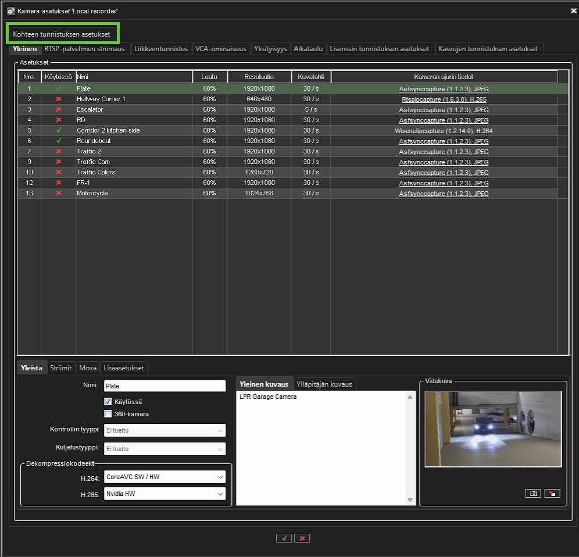579x557 pixels.
Task: Click the green check status for Roundabout
Action: coord(58,141)
